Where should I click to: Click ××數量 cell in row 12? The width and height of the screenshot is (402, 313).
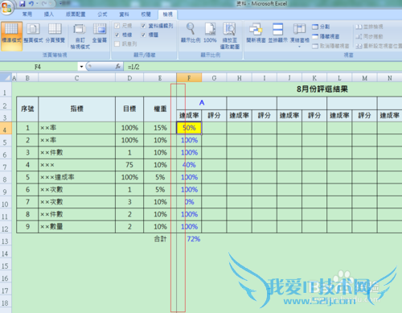(x=76, y=227)
